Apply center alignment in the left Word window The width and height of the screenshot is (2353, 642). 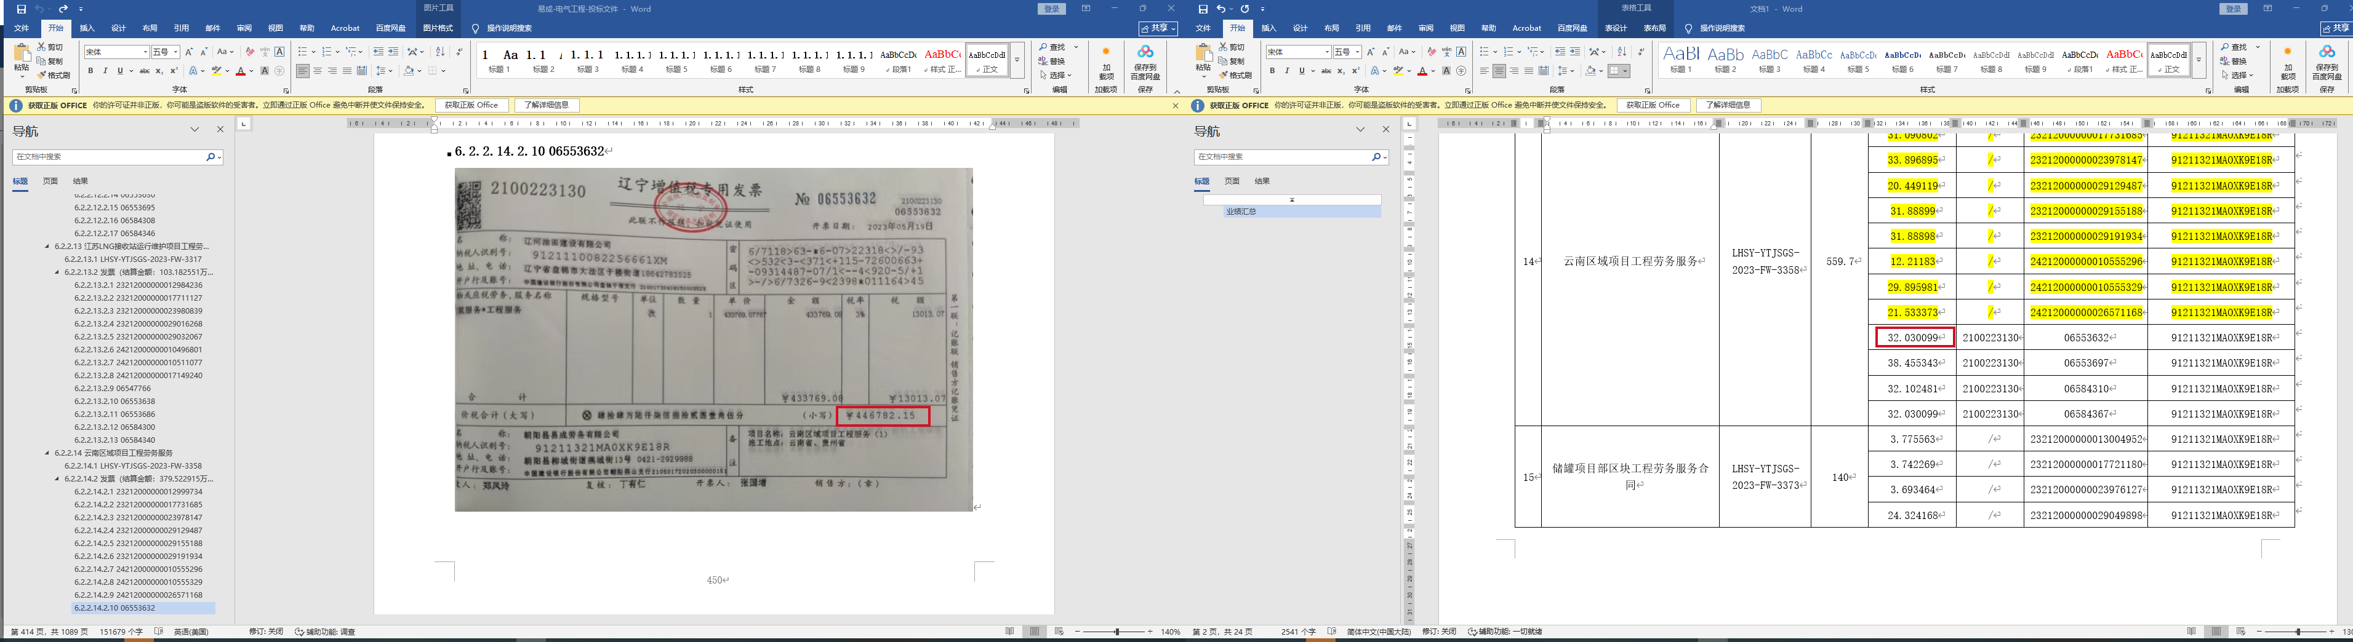click(318, 71)
